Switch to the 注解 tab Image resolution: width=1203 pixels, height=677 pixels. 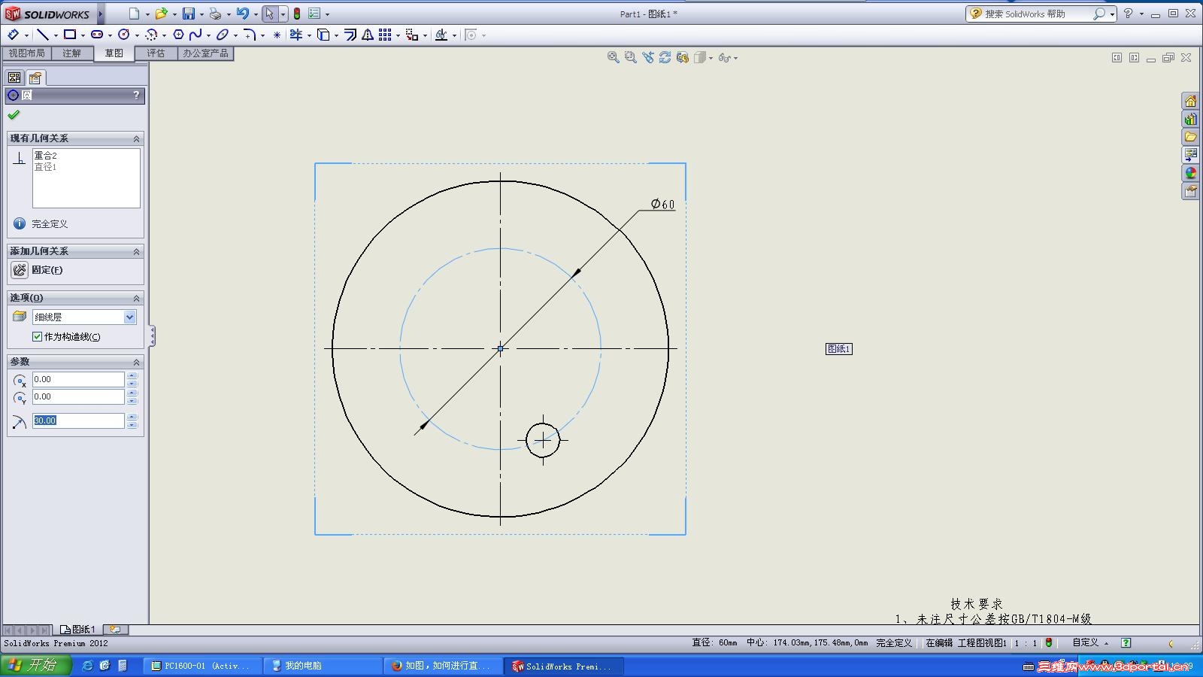click(x=72, y=53)
